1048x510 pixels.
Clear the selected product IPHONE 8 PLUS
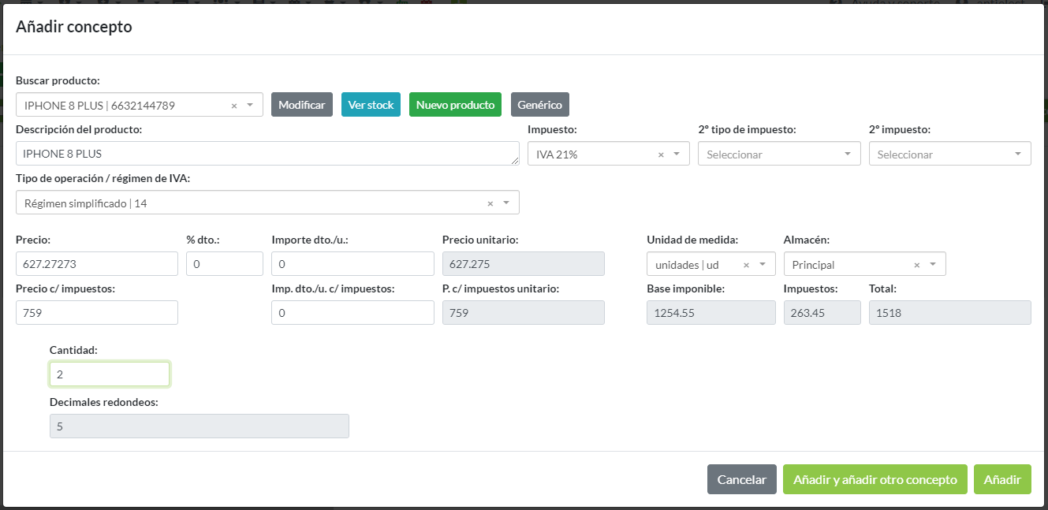(233, 106)
